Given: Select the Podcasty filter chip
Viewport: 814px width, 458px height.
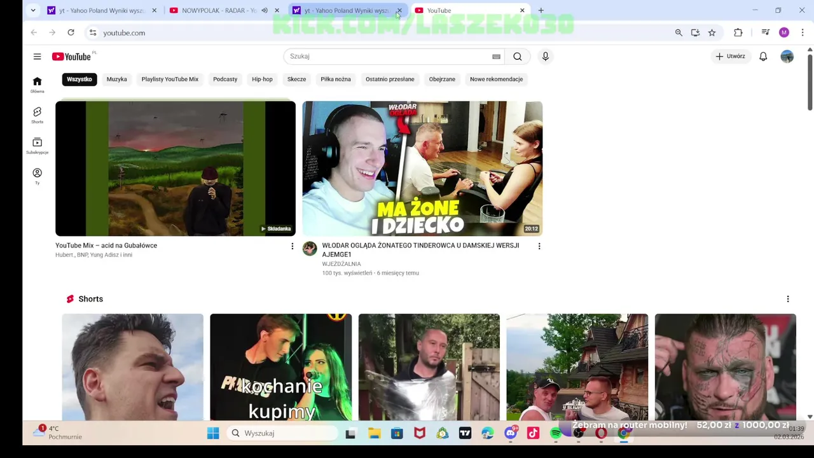Looking at the screenshot, I should 225,80.
